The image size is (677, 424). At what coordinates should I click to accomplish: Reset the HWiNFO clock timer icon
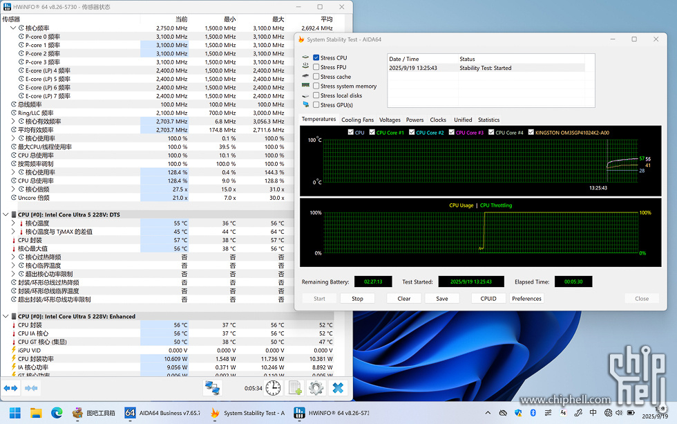tap(273, 388)
